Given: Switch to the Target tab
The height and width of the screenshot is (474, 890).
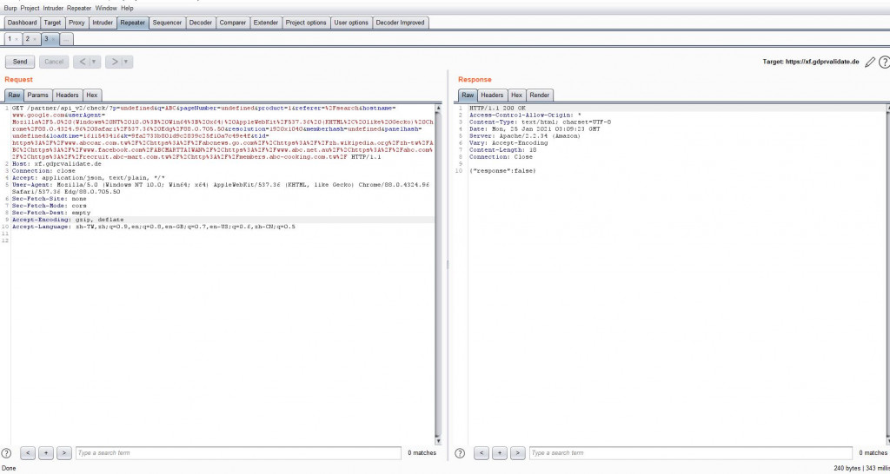Looking at the screenshot, I should 53,23.
